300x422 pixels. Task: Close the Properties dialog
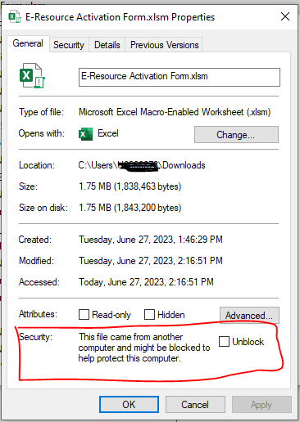(x=285, y=16)
